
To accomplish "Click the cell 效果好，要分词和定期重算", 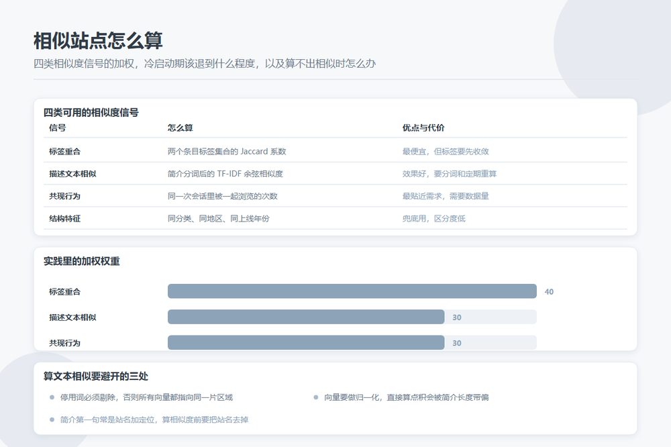I will pyautogui.click(x=450, y=174).
